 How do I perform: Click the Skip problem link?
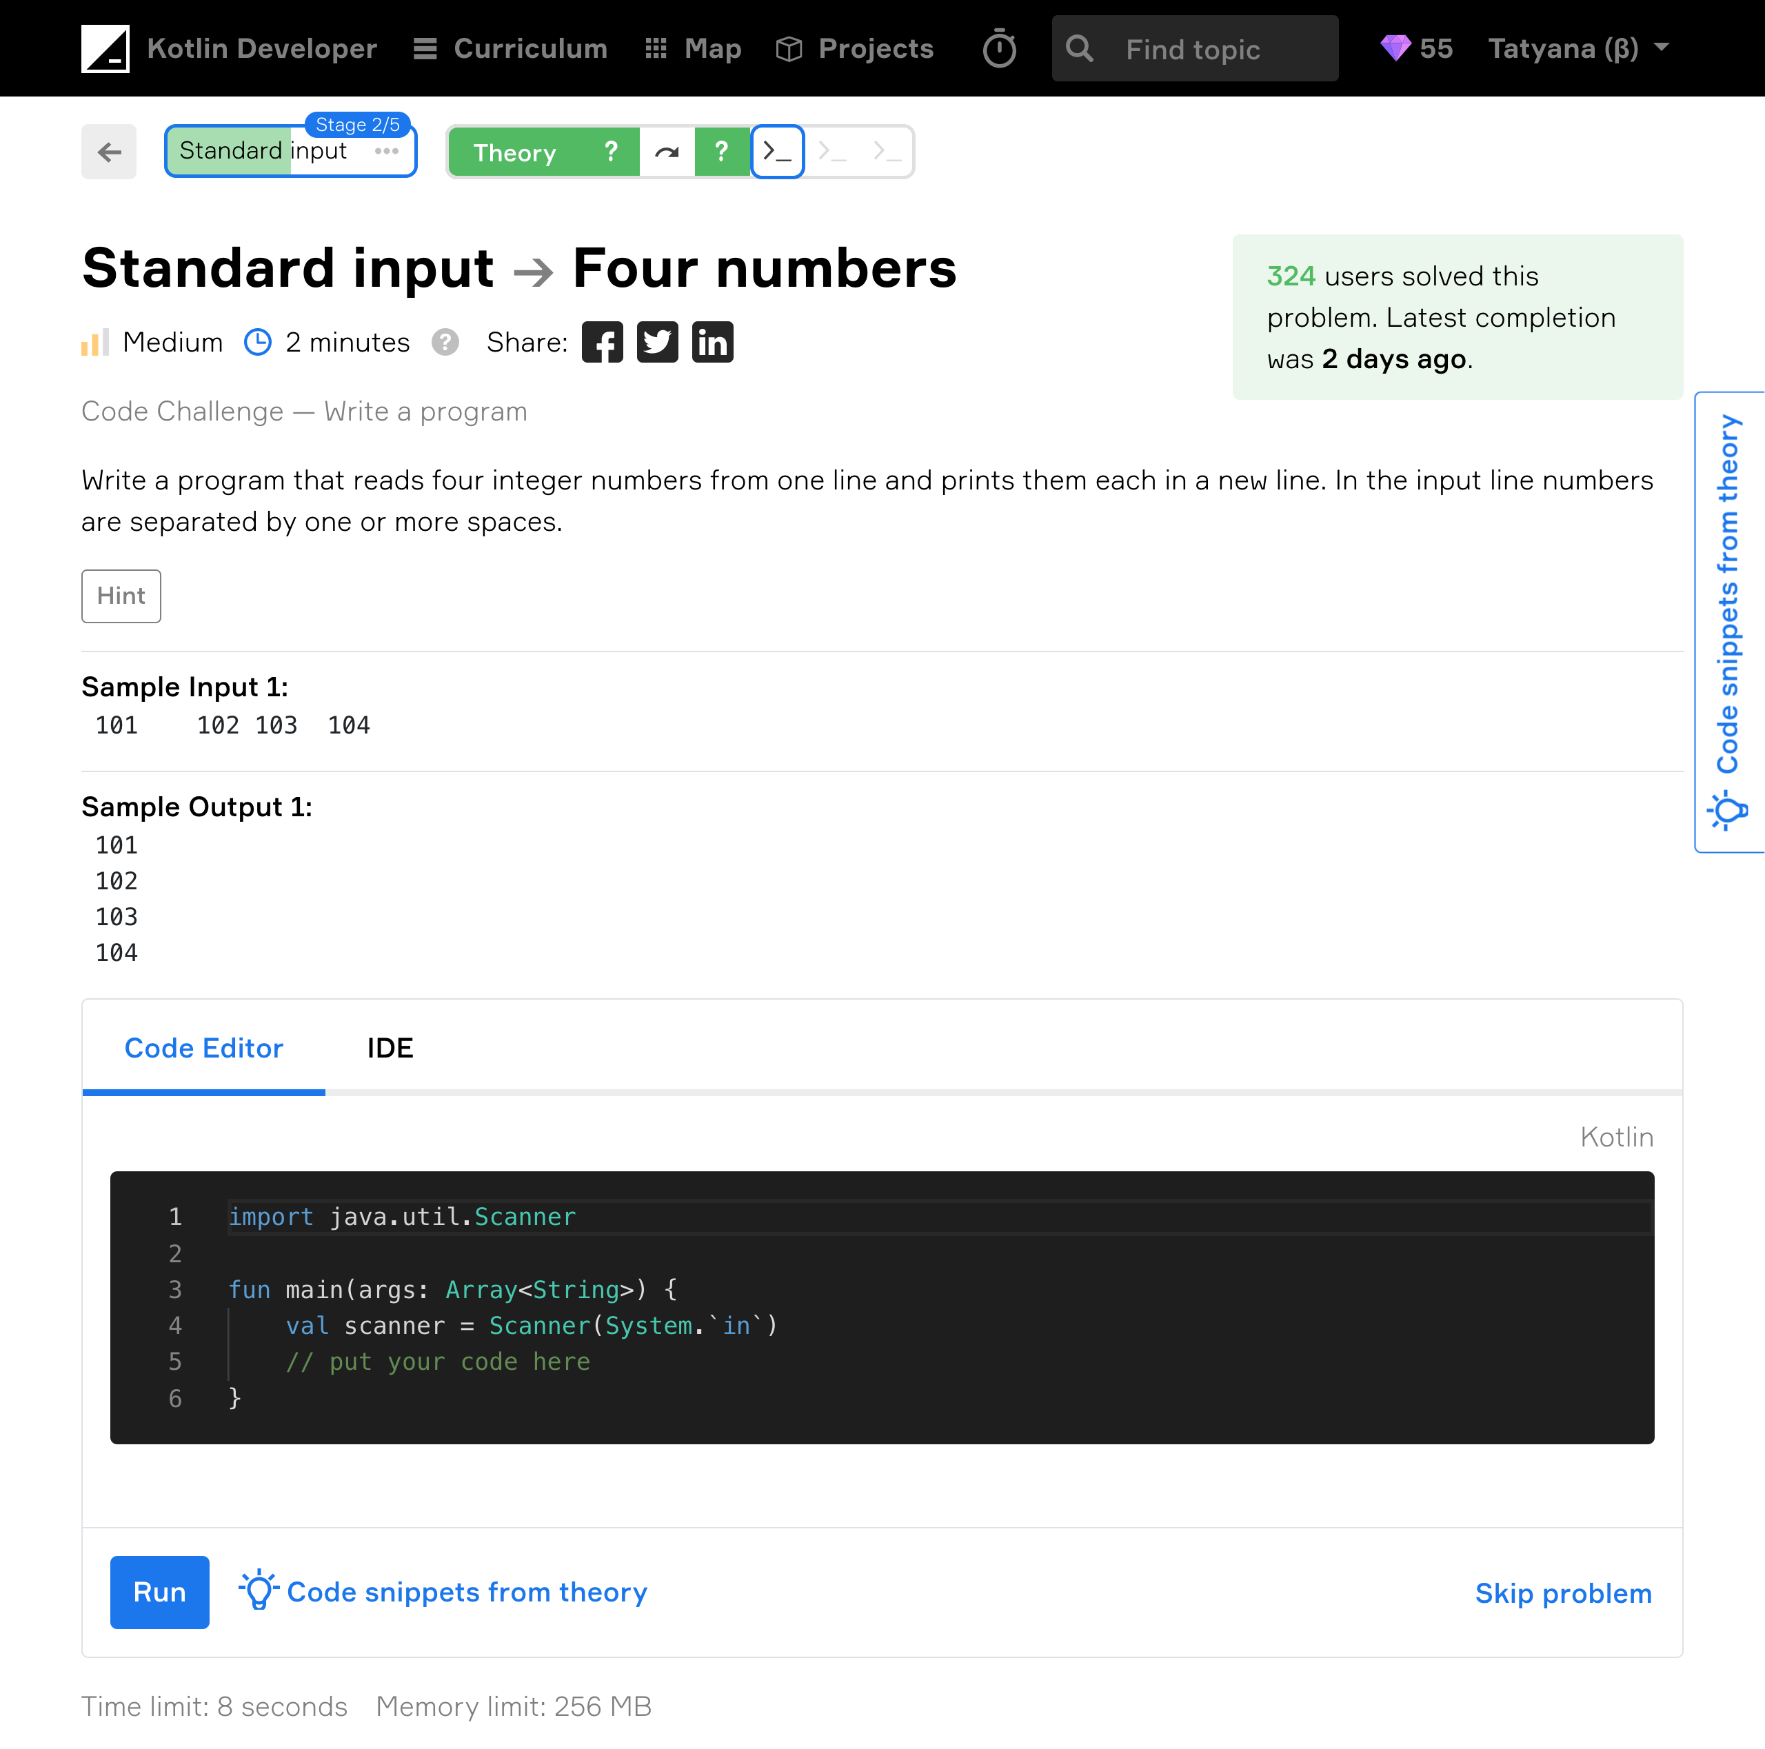(x=1562, y=1590)
